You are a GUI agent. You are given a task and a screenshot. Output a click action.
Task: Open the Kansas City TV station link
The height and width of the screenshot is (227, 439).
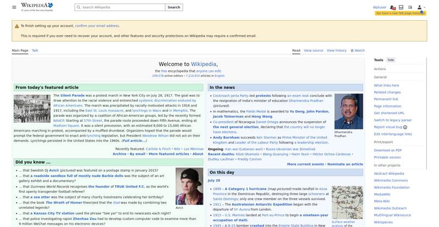pyautogui.click(x=52, y=213)
